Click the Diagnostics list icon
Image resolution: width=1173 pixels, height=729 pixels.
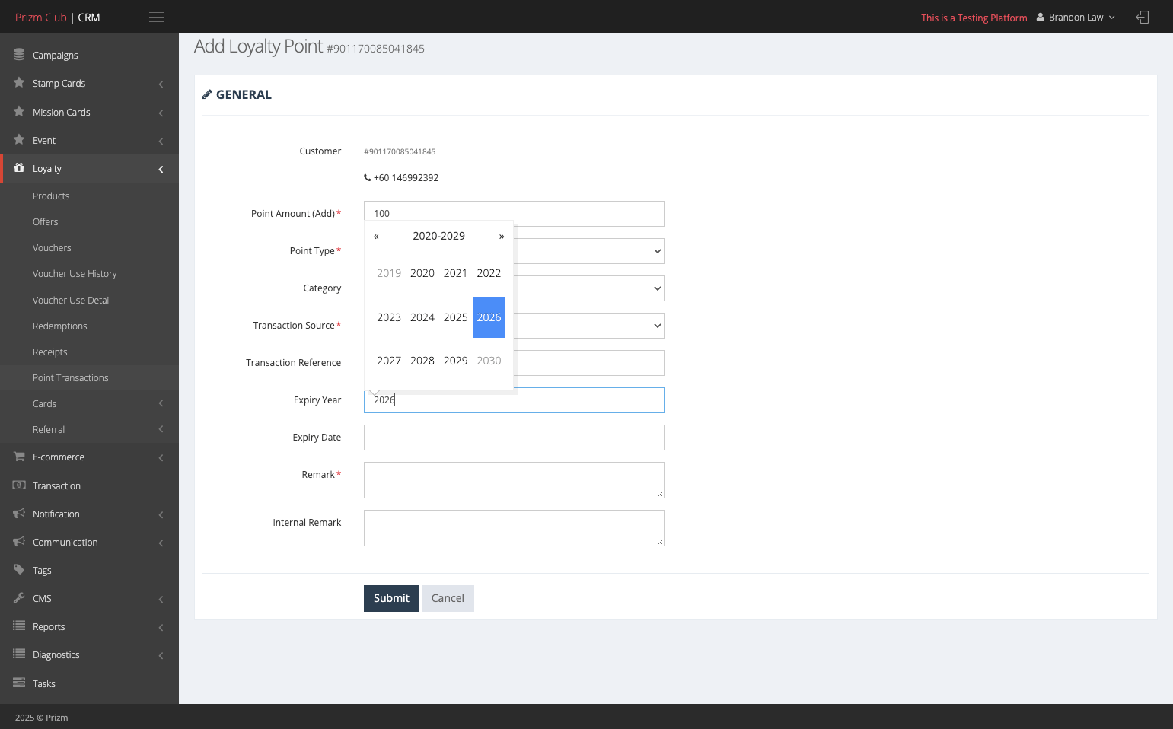coord(19,654)
